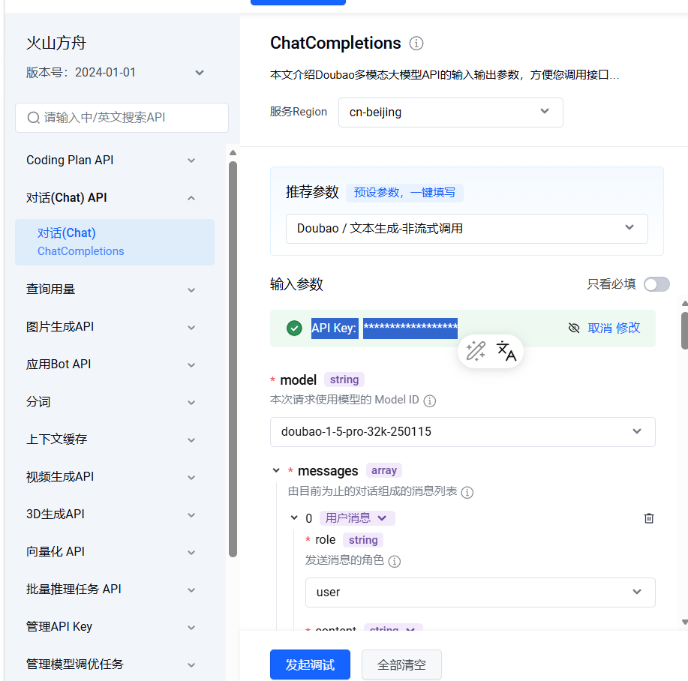This screenshot has width=688, height=681.
Task: Select 对话(Chat) ChatCompletions menu item
Action: 115,242
